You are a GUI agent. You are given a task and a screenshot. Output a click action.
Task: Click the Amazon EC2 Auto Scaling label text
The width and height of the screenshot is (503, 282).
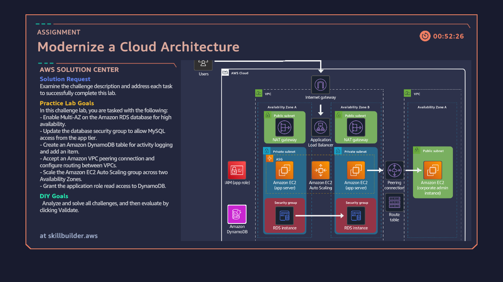click(x=321, y=185)
